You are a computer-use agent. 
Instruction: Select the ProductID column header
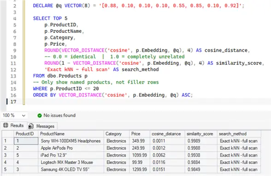coord(26,134)
